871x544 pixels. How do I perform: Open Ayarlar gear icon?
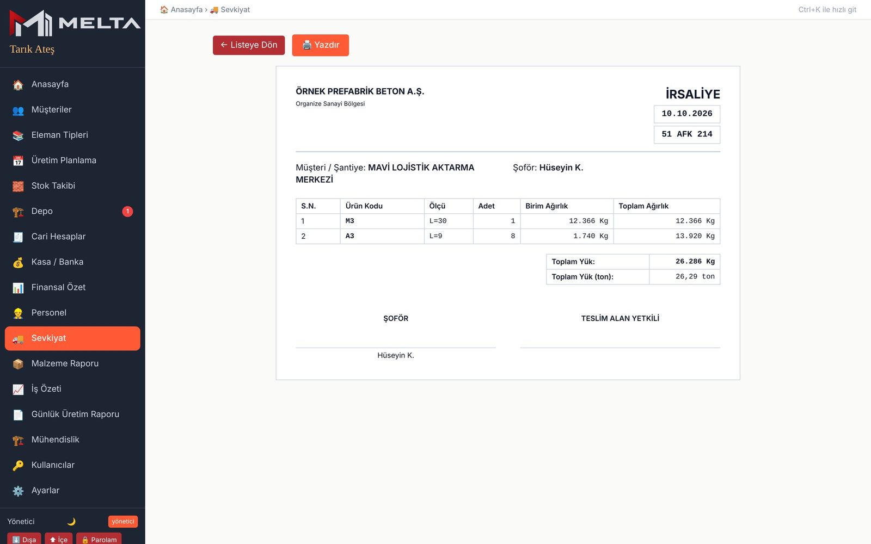coord(18,491)
